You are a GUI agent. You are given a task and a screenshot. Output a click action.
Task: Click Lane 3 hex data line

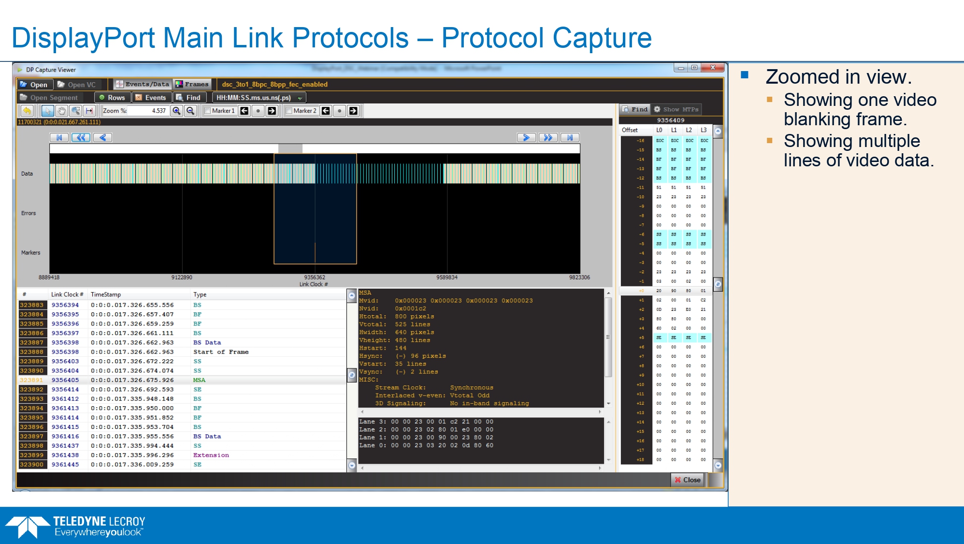click(x=426, y=422)
